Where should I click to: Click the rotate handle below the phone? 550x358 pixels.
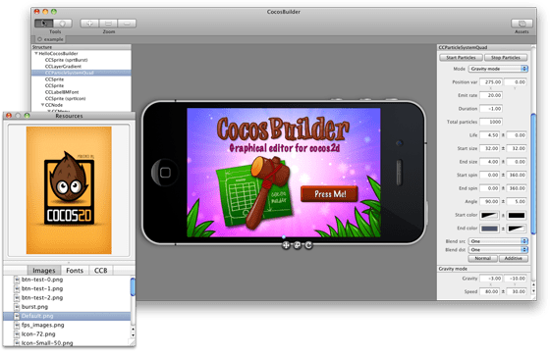[x=308, y=245]
